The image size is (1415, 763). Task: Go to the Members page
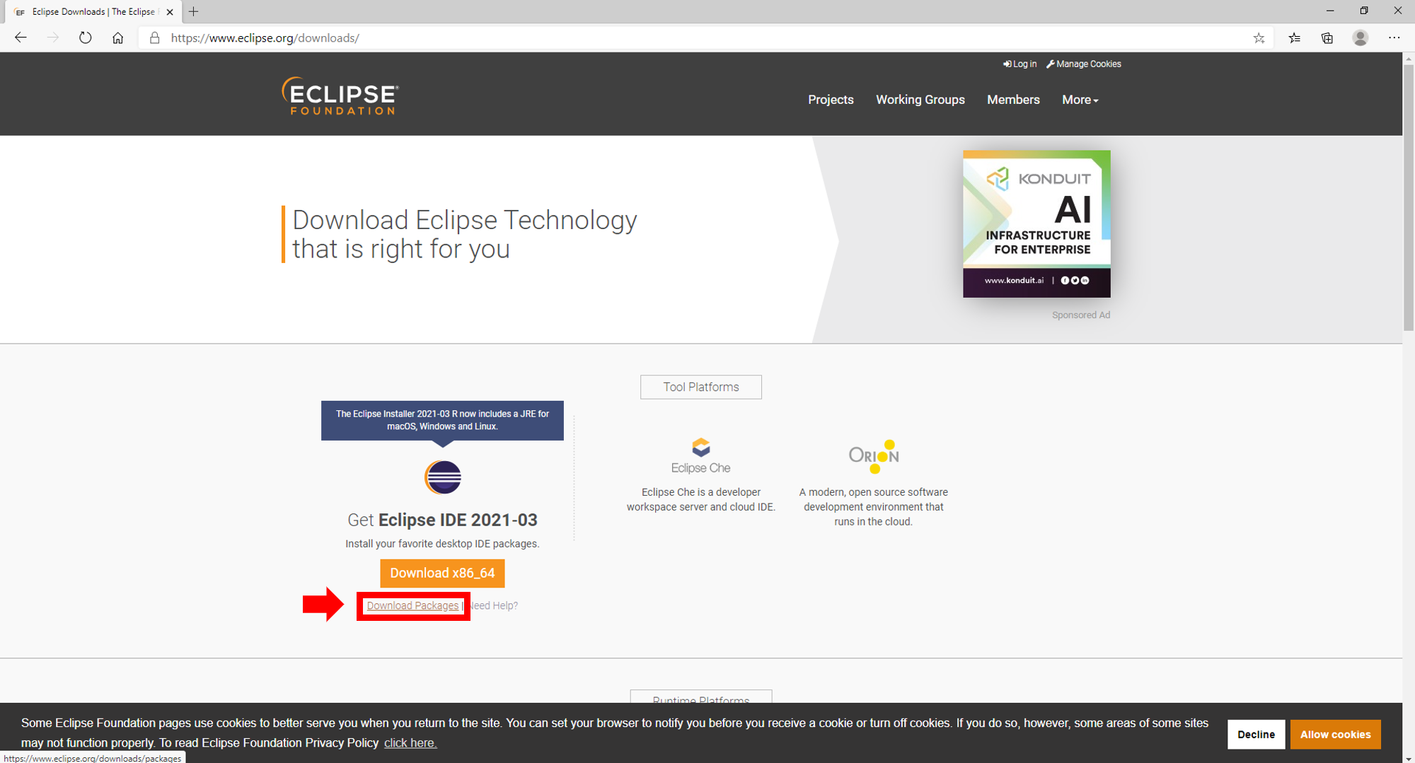click(1013, 100)
